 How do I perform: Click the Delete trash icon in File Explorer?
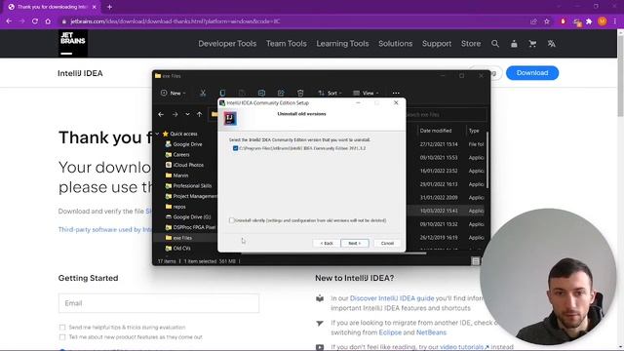pyautogui.click(x=300, y=93)
